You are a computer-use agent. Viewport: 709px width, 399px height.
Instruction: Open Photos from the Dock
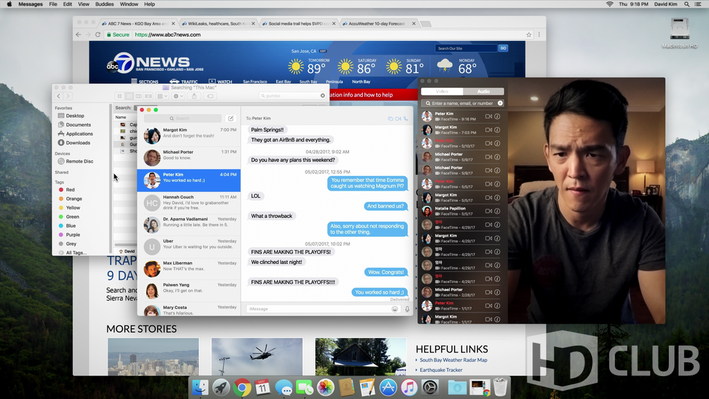coord(325,388)
